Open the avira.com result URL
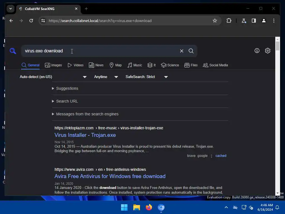Screen dimensions: 285x214 (100, 170)
